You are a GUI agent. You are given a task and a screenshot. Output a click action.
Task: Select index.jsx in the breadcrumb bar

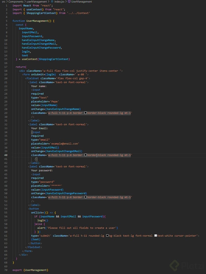[x=59, y=2]
